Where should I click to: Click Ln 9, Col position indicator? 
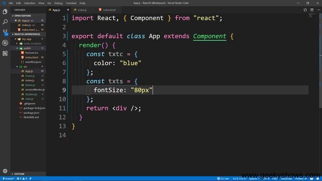click(239, 179)
